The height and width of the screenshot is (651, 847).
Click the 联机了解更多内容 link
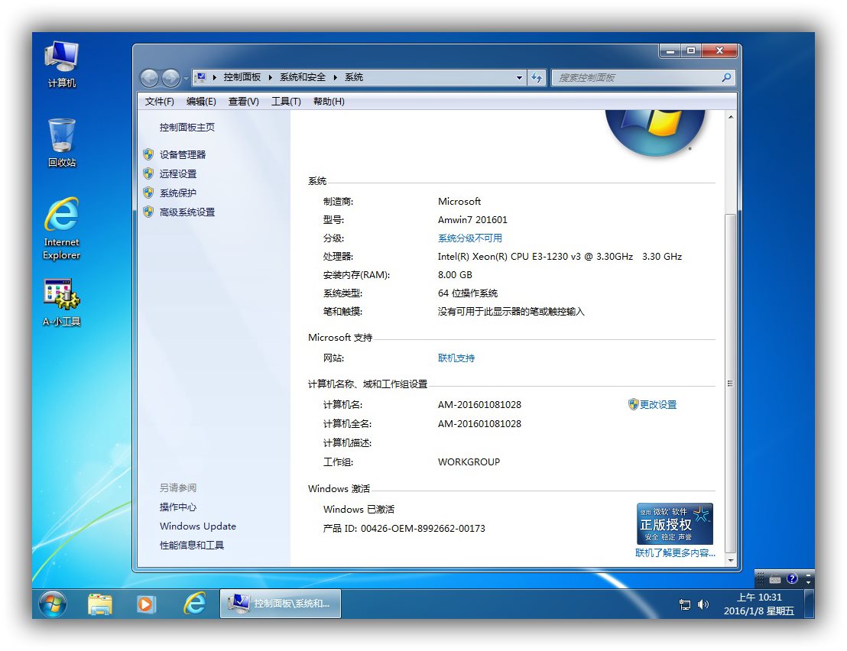(675, 552)
